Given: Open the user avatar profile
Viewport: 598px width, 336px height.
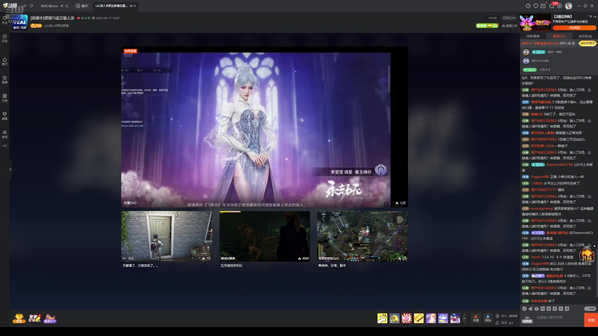Looking at the screenshot, I should pyautogui.click(x=569, y=6).
